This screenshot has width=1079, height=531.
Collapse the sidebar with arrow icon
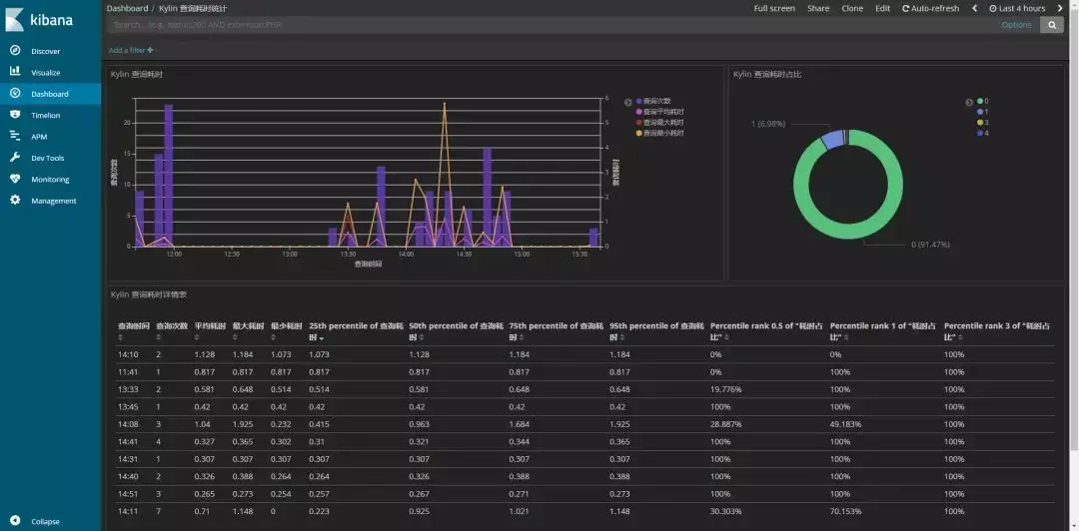coord(15,521)
